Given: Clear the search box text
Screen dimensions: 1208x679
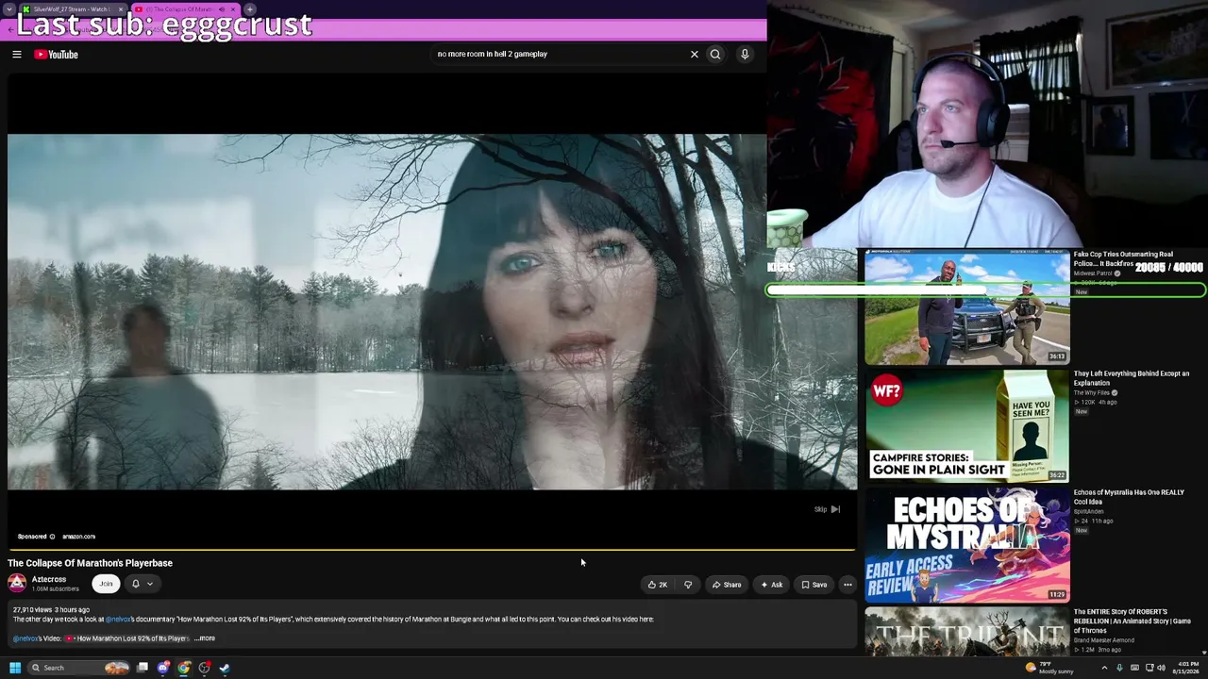Looking at the screenshot, I should [x=695, y=55].
